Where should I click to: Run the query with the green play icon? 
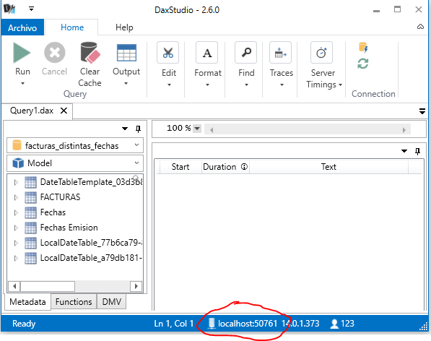click(22, 53)
